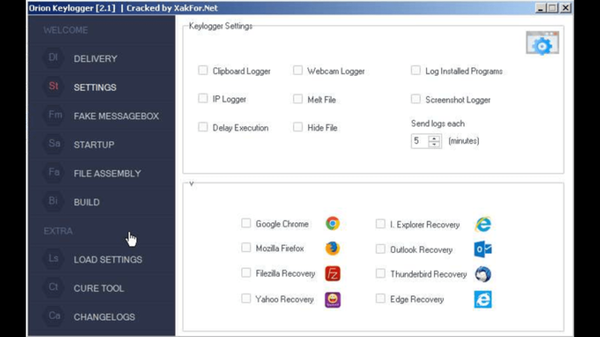Click the Ca badge icon for Changelogs
Viewport: 600px width, 337px height.
(x=54, y=316)
